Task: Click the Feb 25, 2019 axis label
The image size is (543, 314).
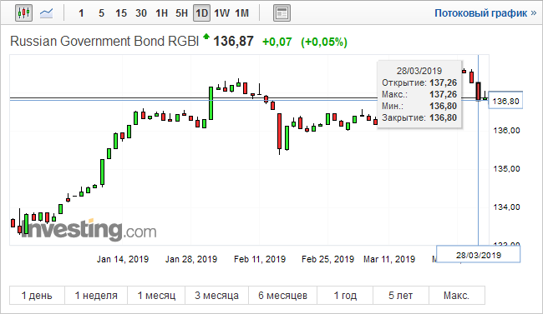Action: 327,259
